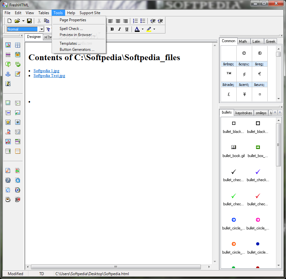Insert Windows Media Player icon
The width and height of the screenshot is (286, 279).
(18, 190)
